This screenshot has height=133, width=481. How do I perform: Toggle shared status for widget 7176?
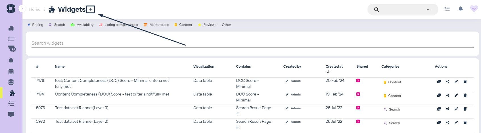point(358,80)
